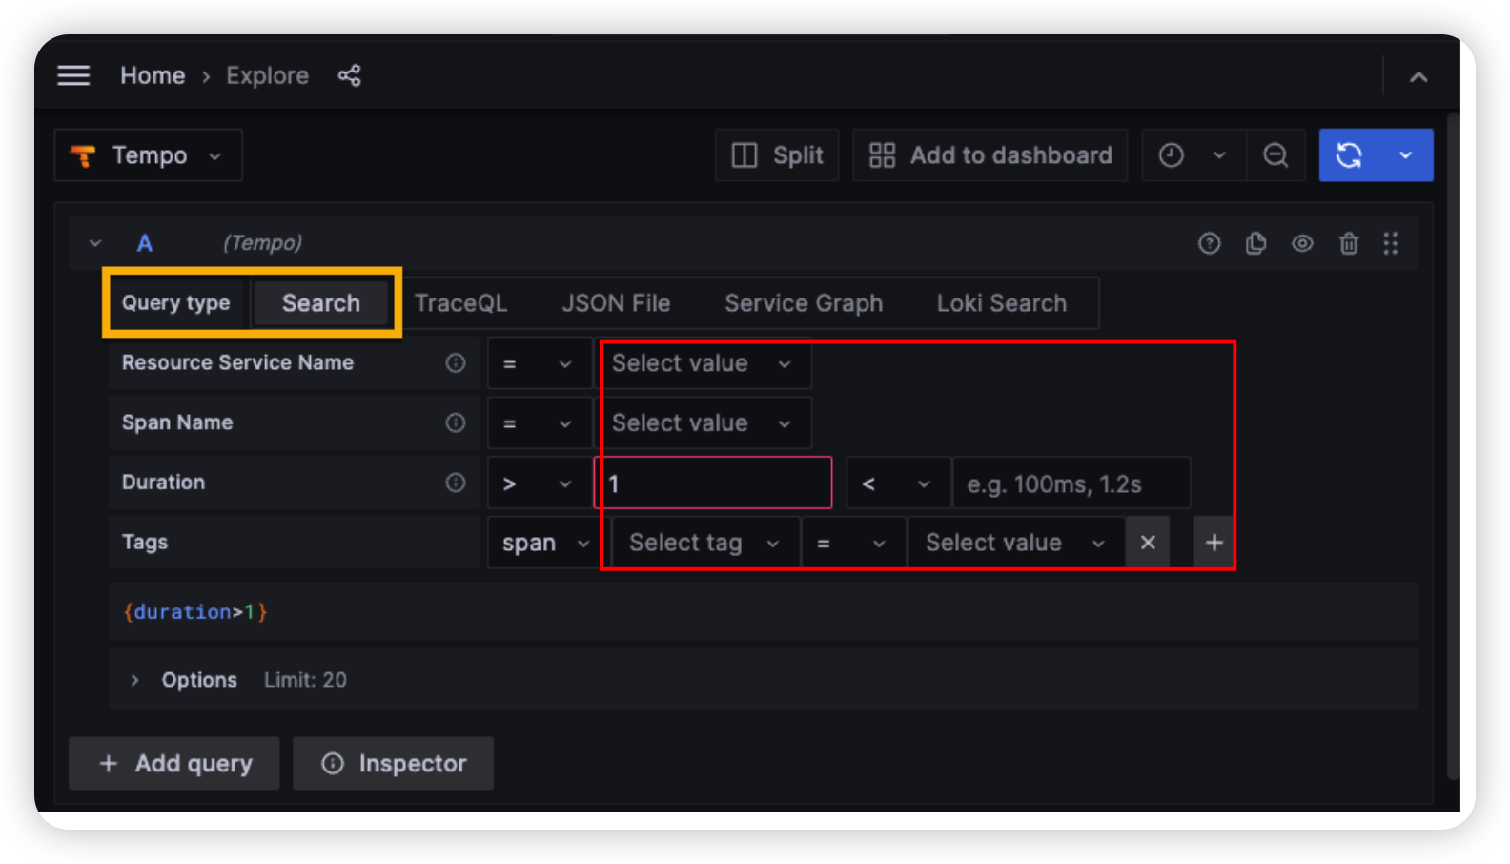Open Resource Service Name operator dropdown
The width and height of the screenshot is (1510, 864).
(x=539, y=363)
